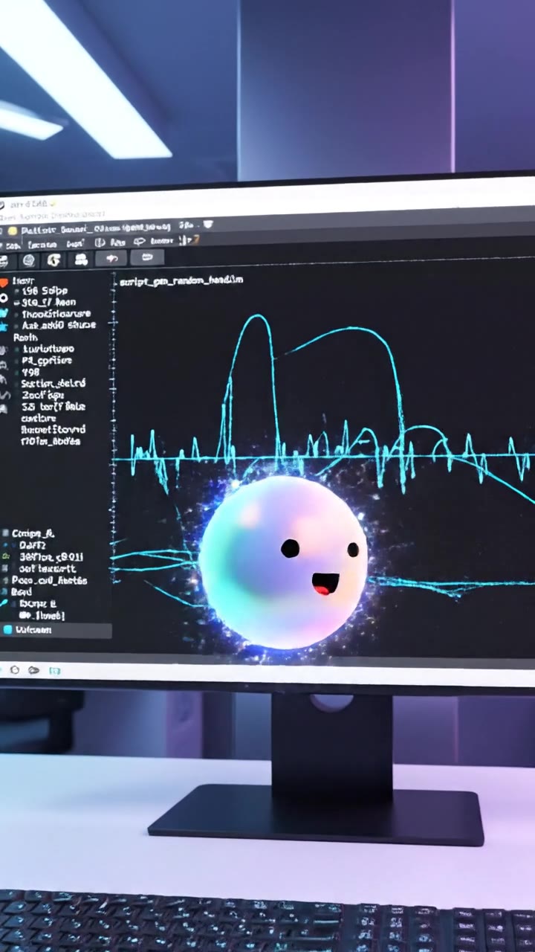Select the orange heart sidebar icon
This screenshot has width=535, height=952.
(x=4, y=283)
